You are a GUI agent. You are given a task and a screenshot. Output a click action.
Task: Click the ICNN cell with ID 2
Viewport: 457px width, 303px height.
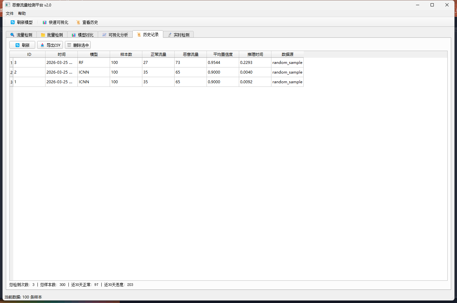coord(94,72)
